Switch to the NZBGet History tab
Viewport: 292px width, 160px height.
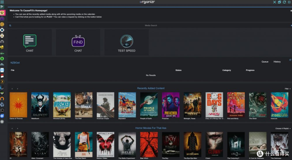click(x=277, y=62)
